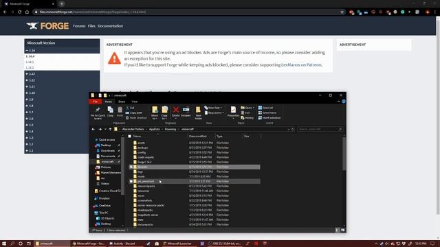Screen dimensions: 440x247
Task: Open Documentation on Forge website
Action: pyautogui.click(x=110, y=26)
